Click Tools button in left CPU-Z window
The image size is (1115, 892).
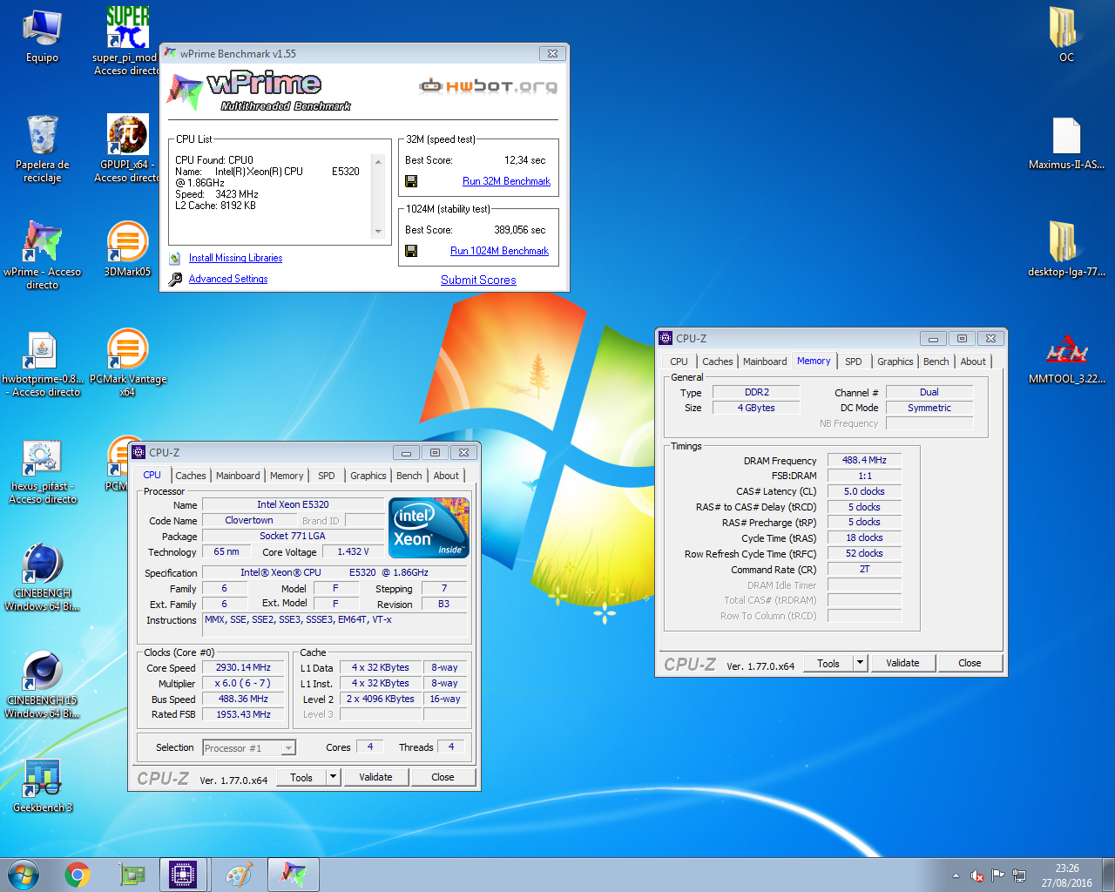tap(301, 777)
